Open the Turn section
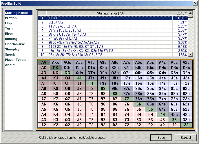Screen dimensions: 199x144 [x=9, y=28]
